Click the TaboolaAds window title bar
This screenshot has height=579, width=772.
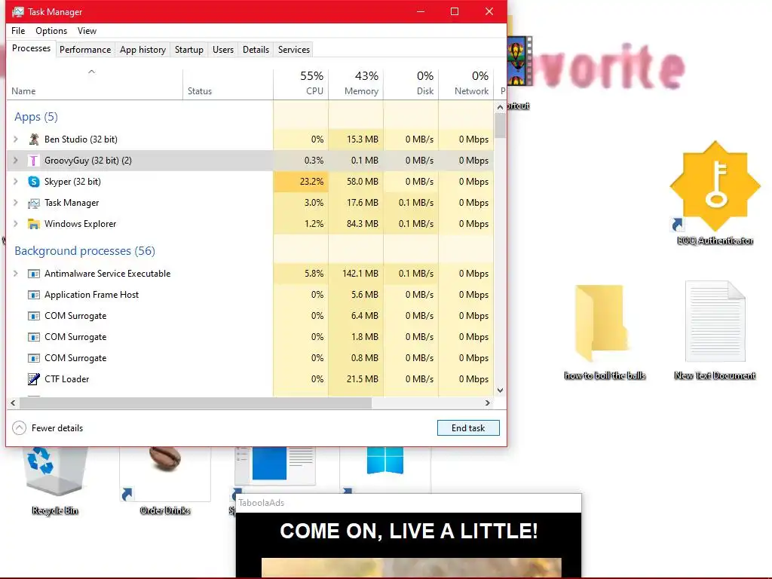pyautogui.click(x=409, y=503)
